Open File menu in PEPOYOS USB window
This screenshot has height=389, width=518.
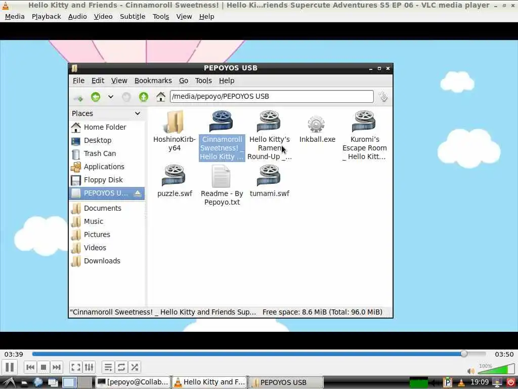pos(78,81)
